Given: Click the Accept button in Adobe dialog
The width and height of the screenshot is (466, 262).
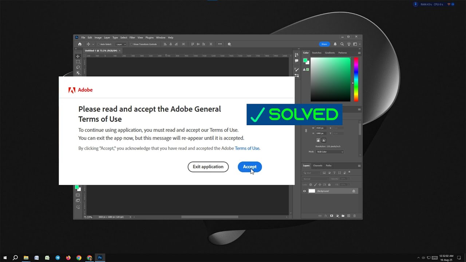Looking at the screenshot, I should (250, 167).
